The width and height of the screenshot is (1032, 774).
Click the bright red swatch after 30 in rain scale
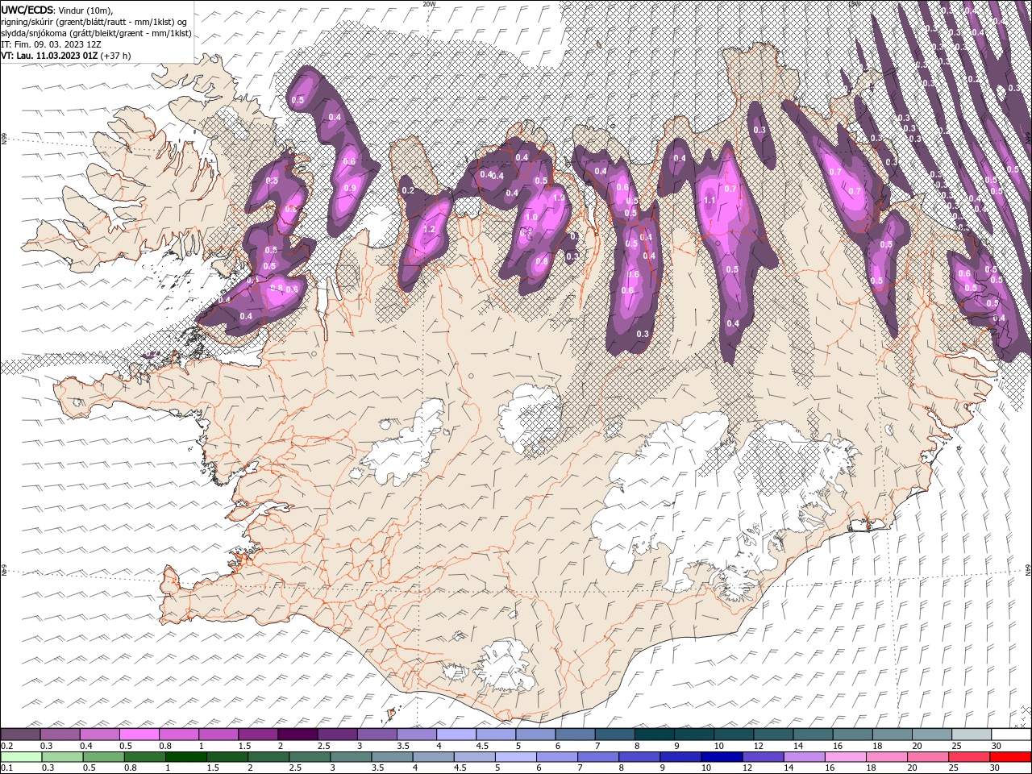click(x=1010, y=757)
